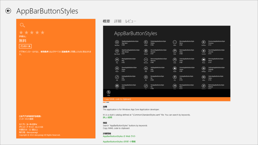Select the first orange screenshot page indicator

click(104, 102)
